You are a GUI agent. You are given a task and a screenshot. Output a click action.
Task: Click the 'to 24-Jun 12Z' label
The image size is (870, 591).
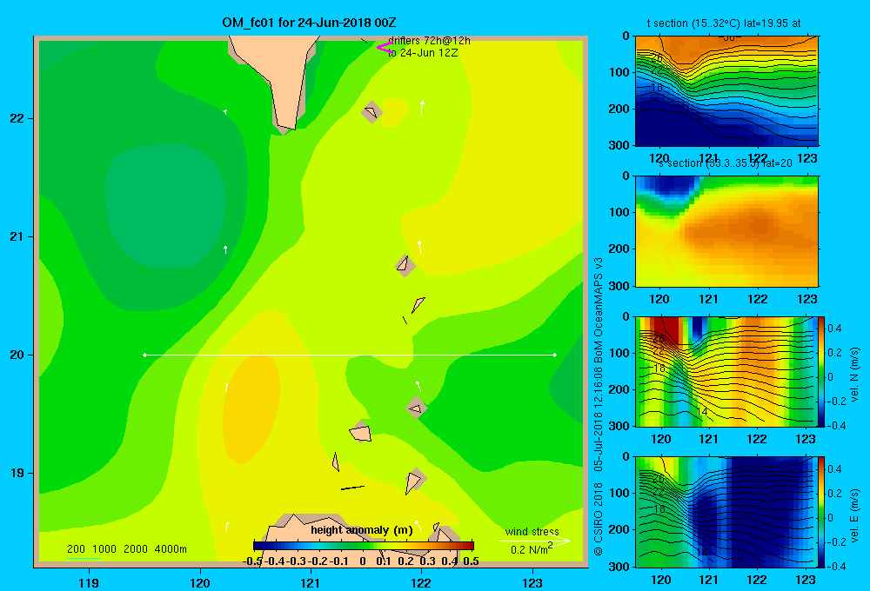(x=423, y=53)
